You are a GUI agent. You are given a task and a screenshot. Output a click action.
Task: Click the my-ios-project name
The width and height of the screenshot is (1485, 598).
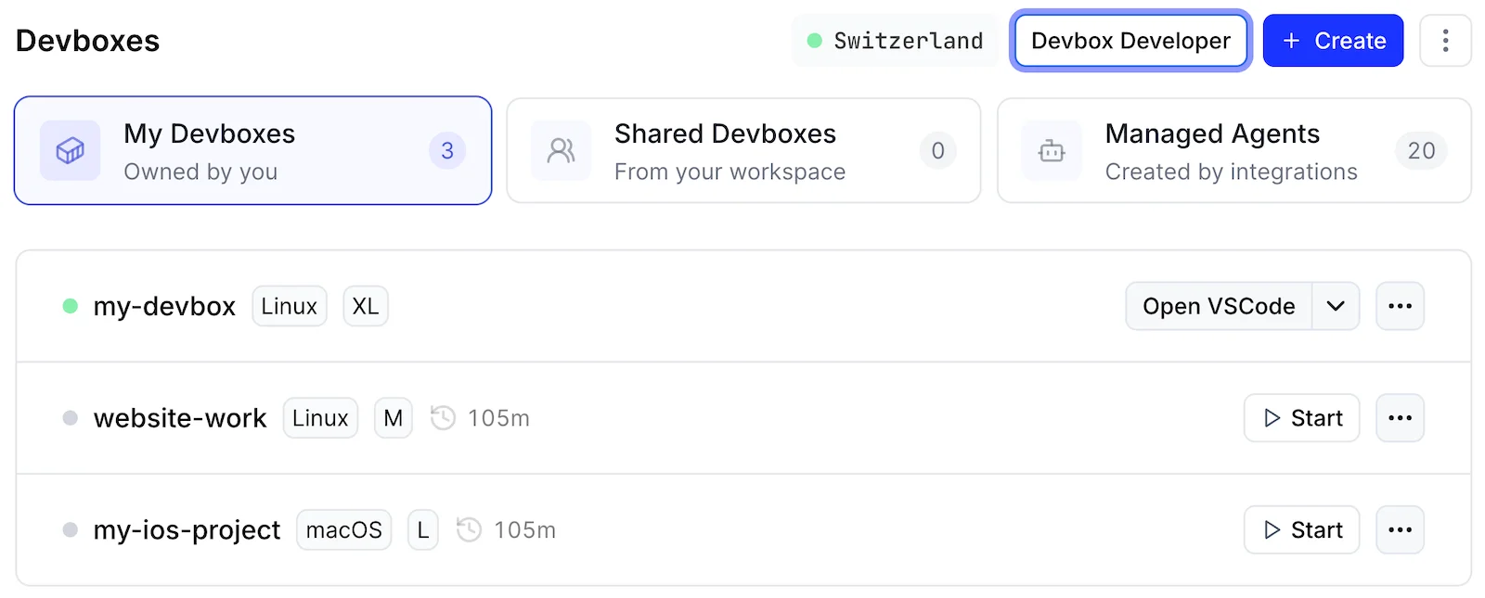tap(187, 530)
